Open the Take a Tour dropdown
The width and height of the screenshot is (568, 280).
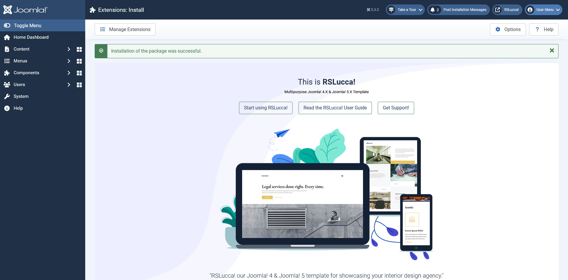[405, 10]
